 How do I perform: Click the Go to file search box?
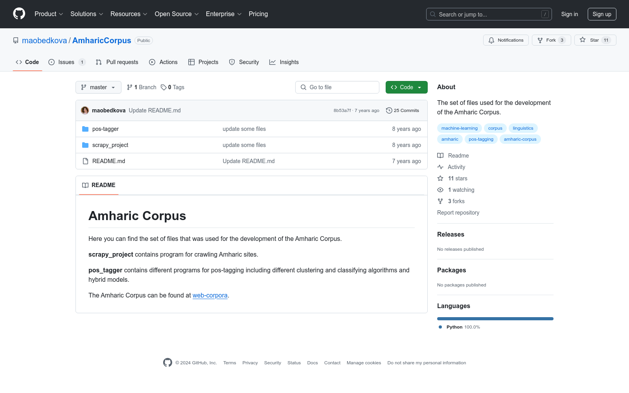coord(337,87)
